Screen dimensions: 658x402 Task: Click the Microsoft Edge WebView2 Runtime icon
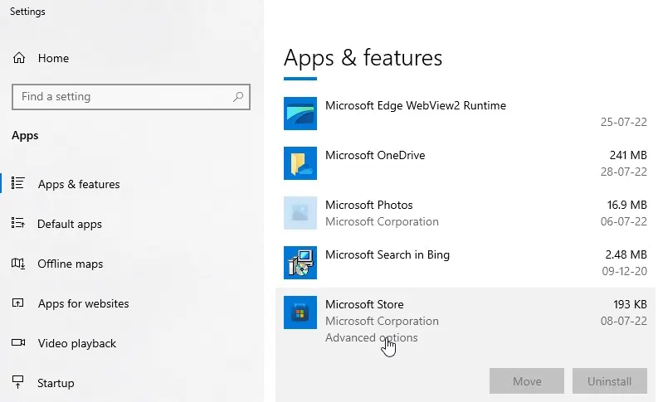pyautogui.click(x=300, y=114)
